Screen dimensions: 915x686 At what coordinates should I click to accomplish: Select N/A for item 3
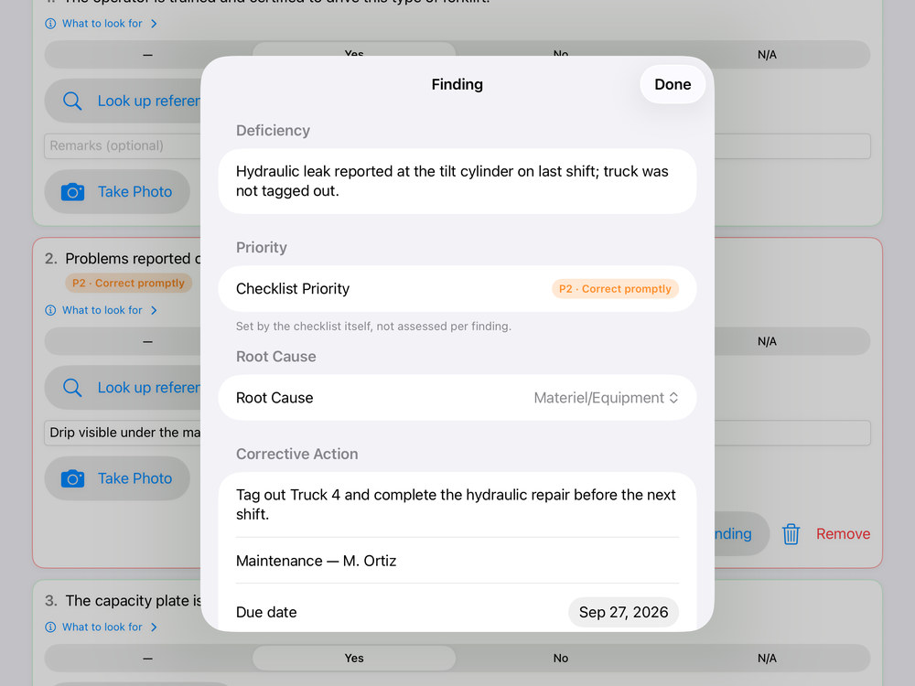(767, 658)
